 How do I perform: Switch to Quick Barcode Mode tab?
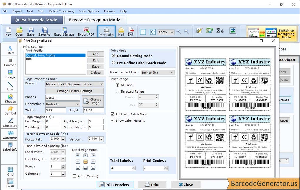pyautogui.click(x=36, y=20)
